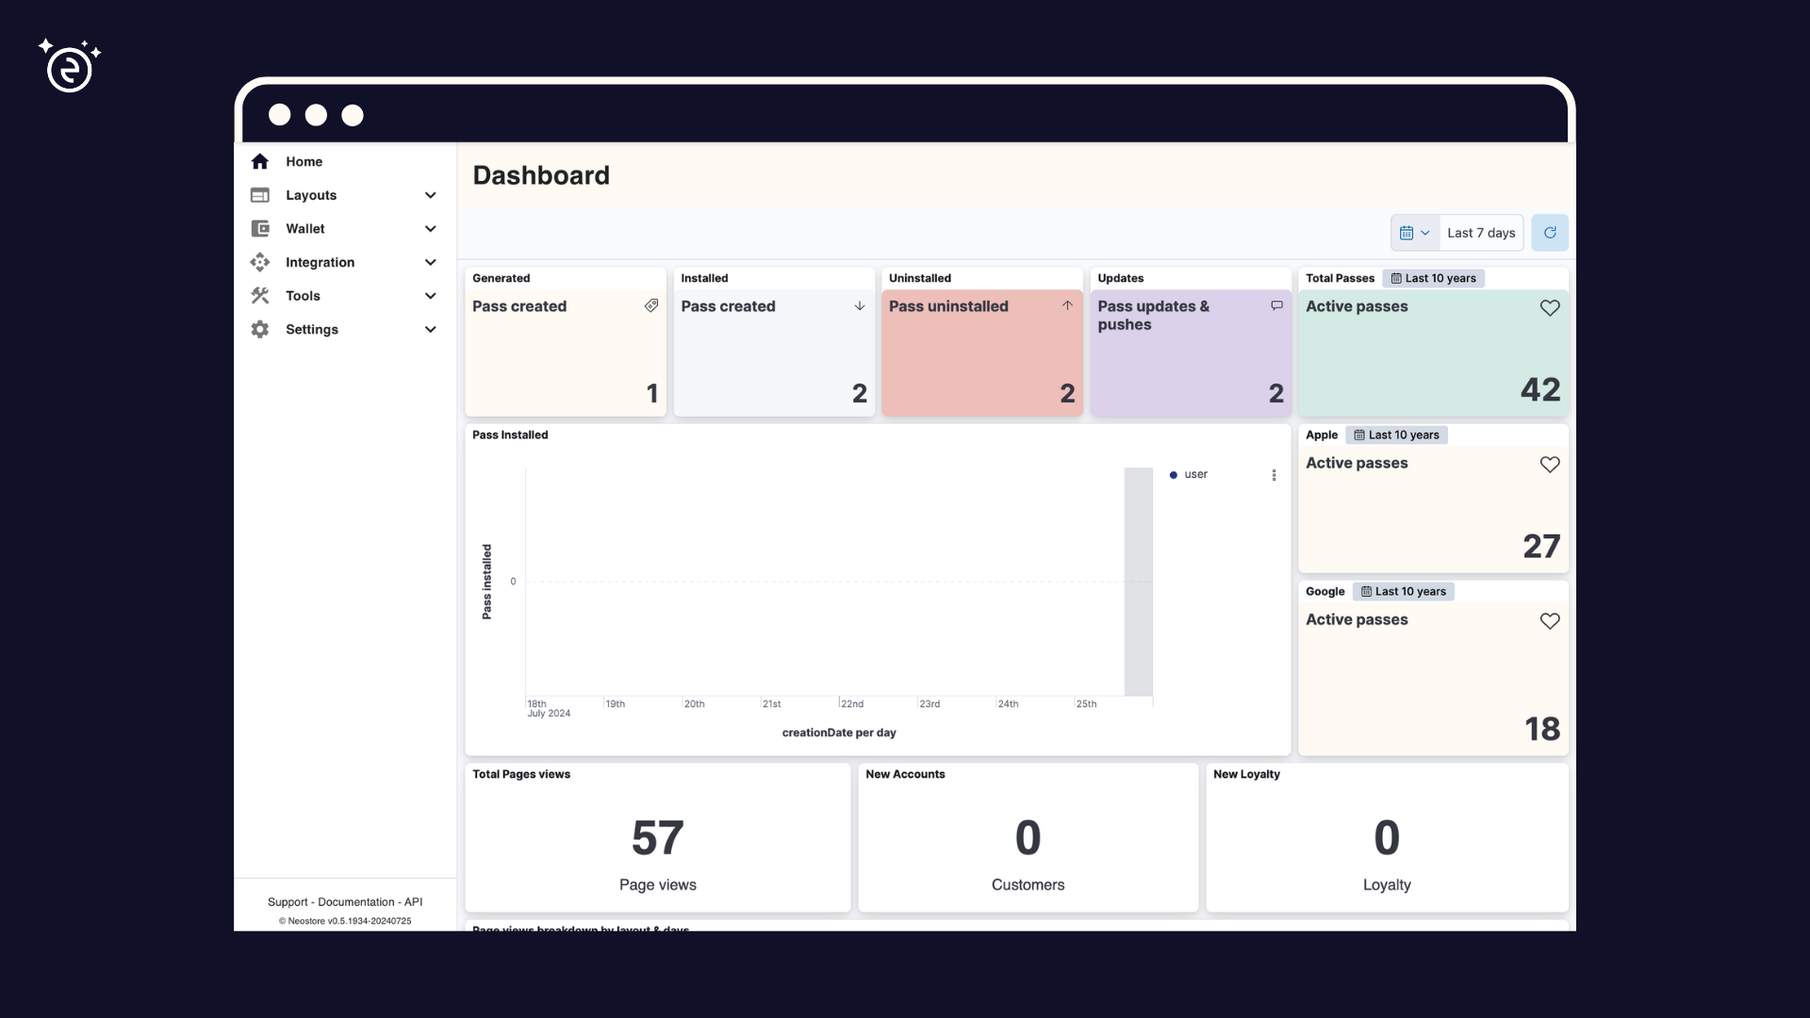1810x1018 pixels.
Task: Expand the Settings sidebar chevron
Action: 430,330
